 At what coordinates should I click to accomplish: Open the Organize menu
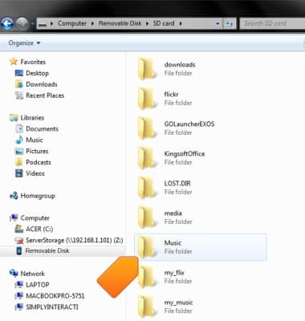click(24, 43)
